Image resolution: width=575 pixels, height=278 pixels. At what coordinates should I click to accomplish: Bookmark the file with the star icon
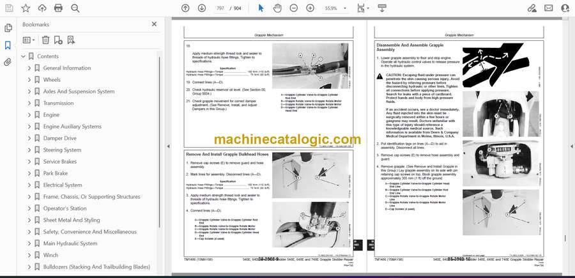26,8
